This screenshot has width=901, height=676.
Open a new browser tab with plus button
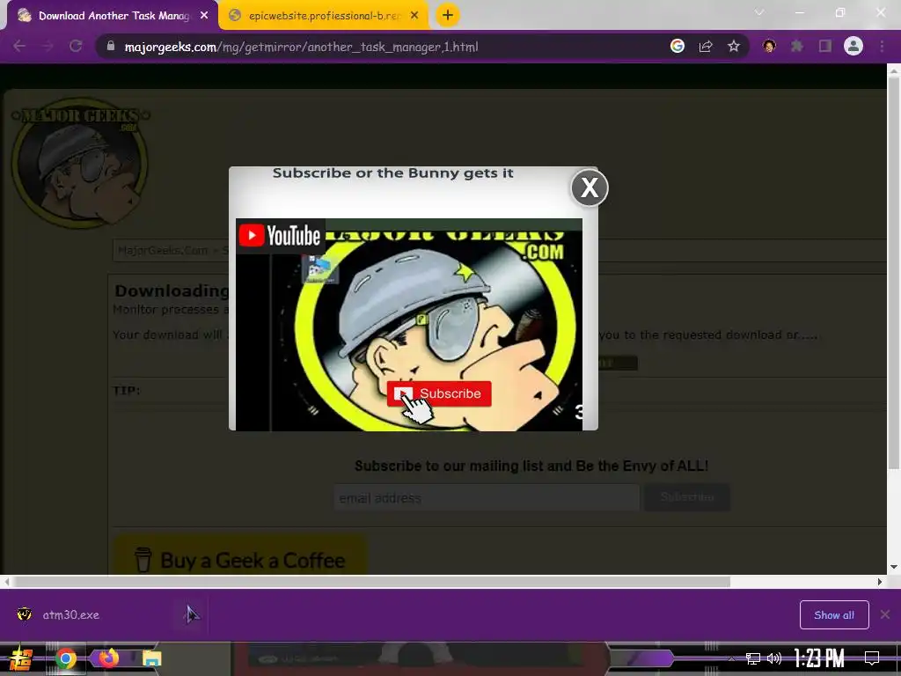pos(448,16)
